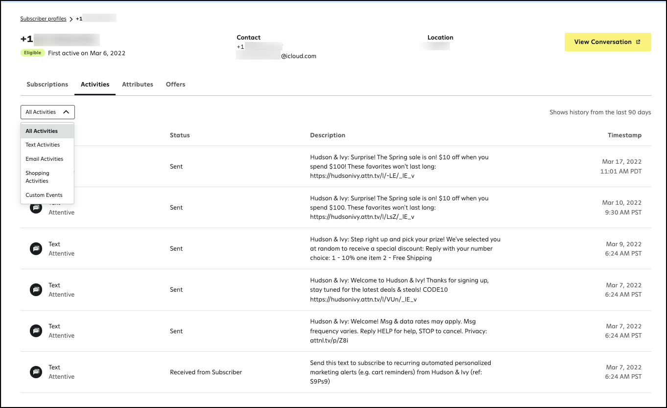Open View Conversation button

[x=608, y=42]
